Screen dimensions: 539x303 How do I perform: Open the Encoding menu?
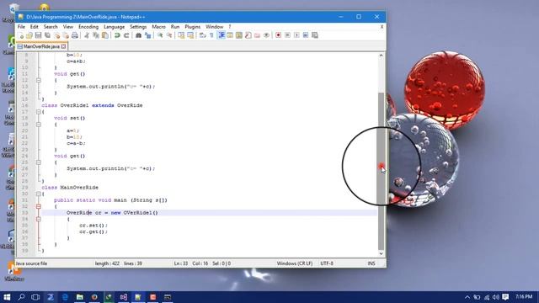pyautogui.click(x=88, y=26)
